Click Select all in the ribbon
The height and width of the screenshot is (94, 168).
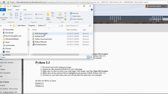[x=74, y=13]
